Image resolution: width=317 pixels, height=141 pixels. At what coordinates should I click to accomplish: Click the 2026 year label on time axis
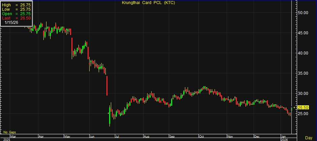(285, 139)
